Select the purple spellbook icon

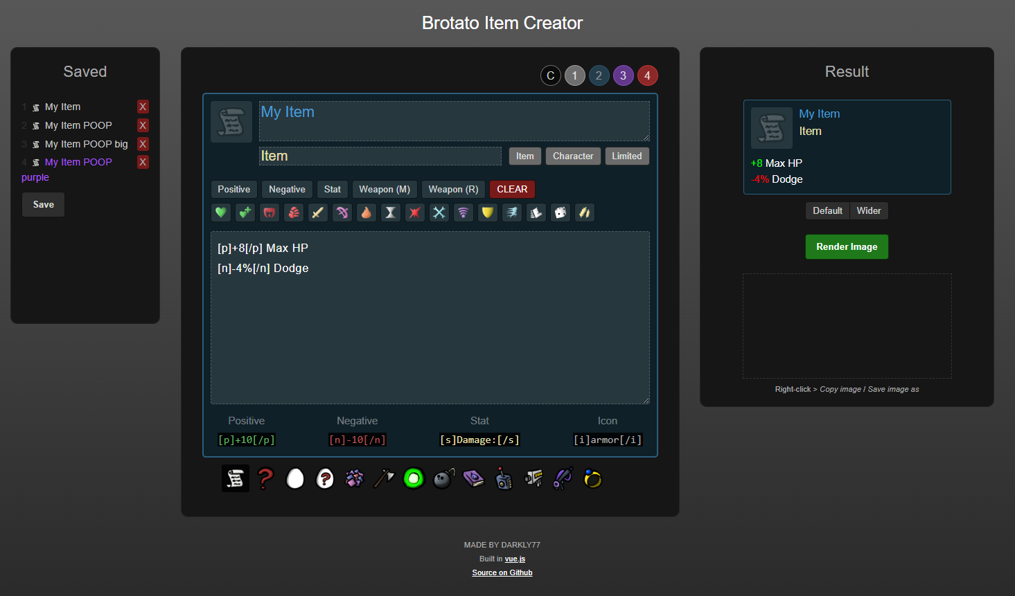(x=474, y=478)
